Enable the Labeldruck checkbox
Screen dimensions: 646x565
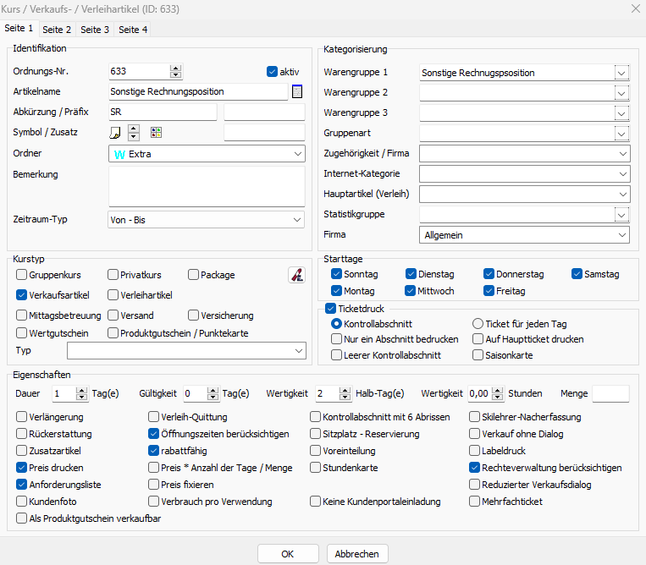(475, 451)
